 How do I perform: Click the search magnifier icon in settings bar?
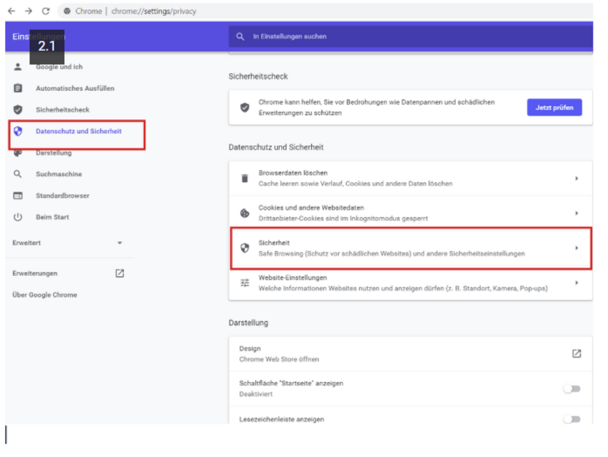tap(240, 37)
